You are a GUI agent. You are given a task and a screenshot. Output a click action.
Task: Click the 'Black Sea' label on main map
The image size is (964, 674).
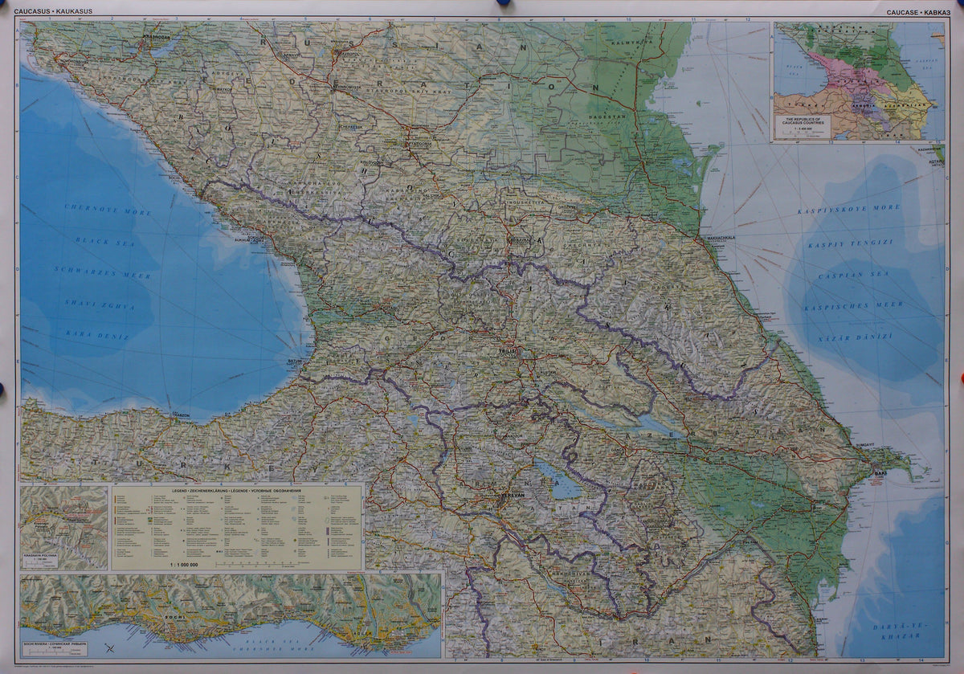pyautogui.click(x=95, y=240)
